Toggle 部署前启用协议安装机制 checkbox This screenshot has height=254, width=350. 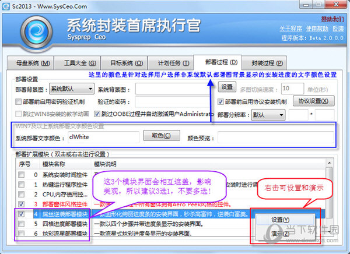(220, 102)
